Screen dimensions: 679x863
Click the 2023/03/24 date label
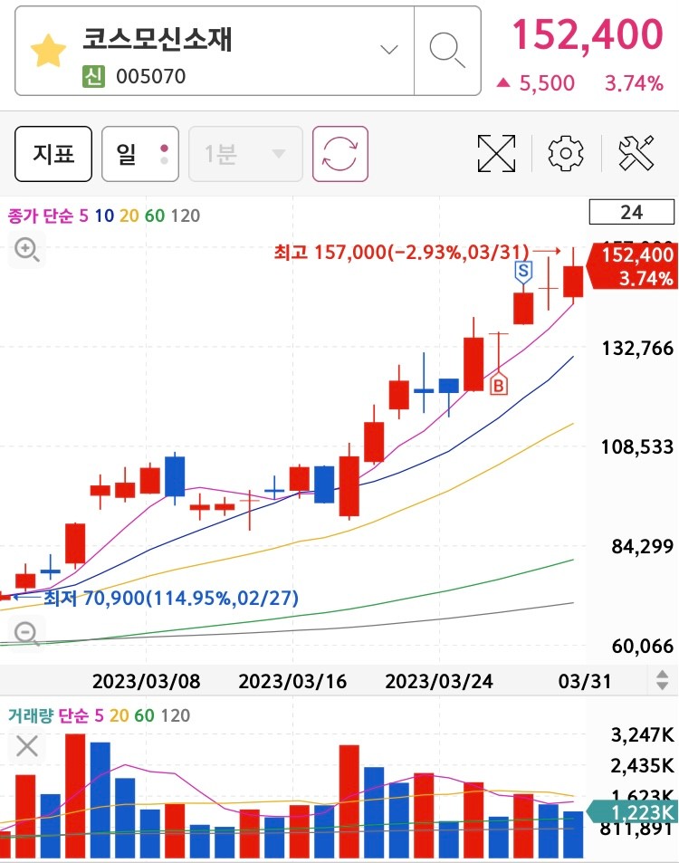(438, 681)
